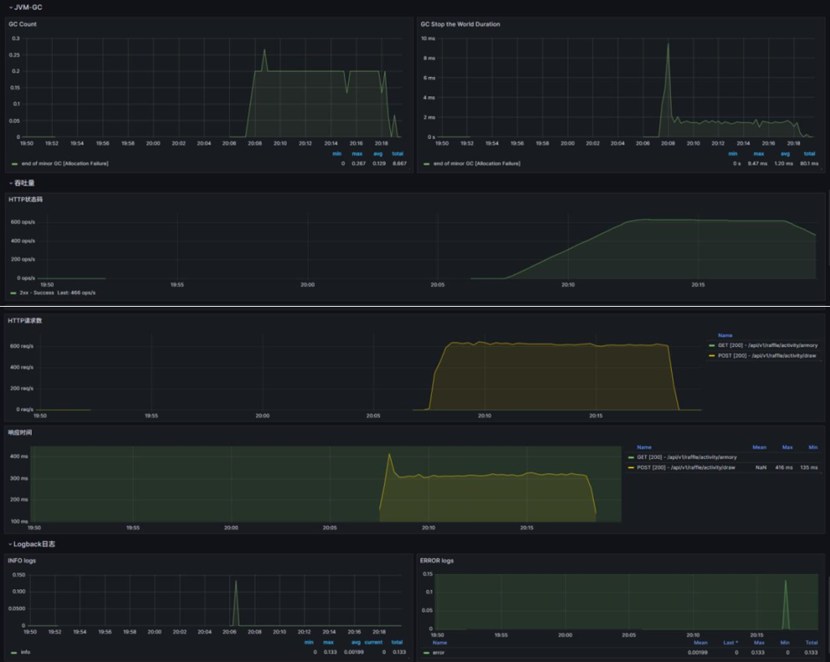Image resolution: width=830 pixels, height=662 pixels.
Task: Collapse the 吞吐量 row chevron
Action: point(11,183)
